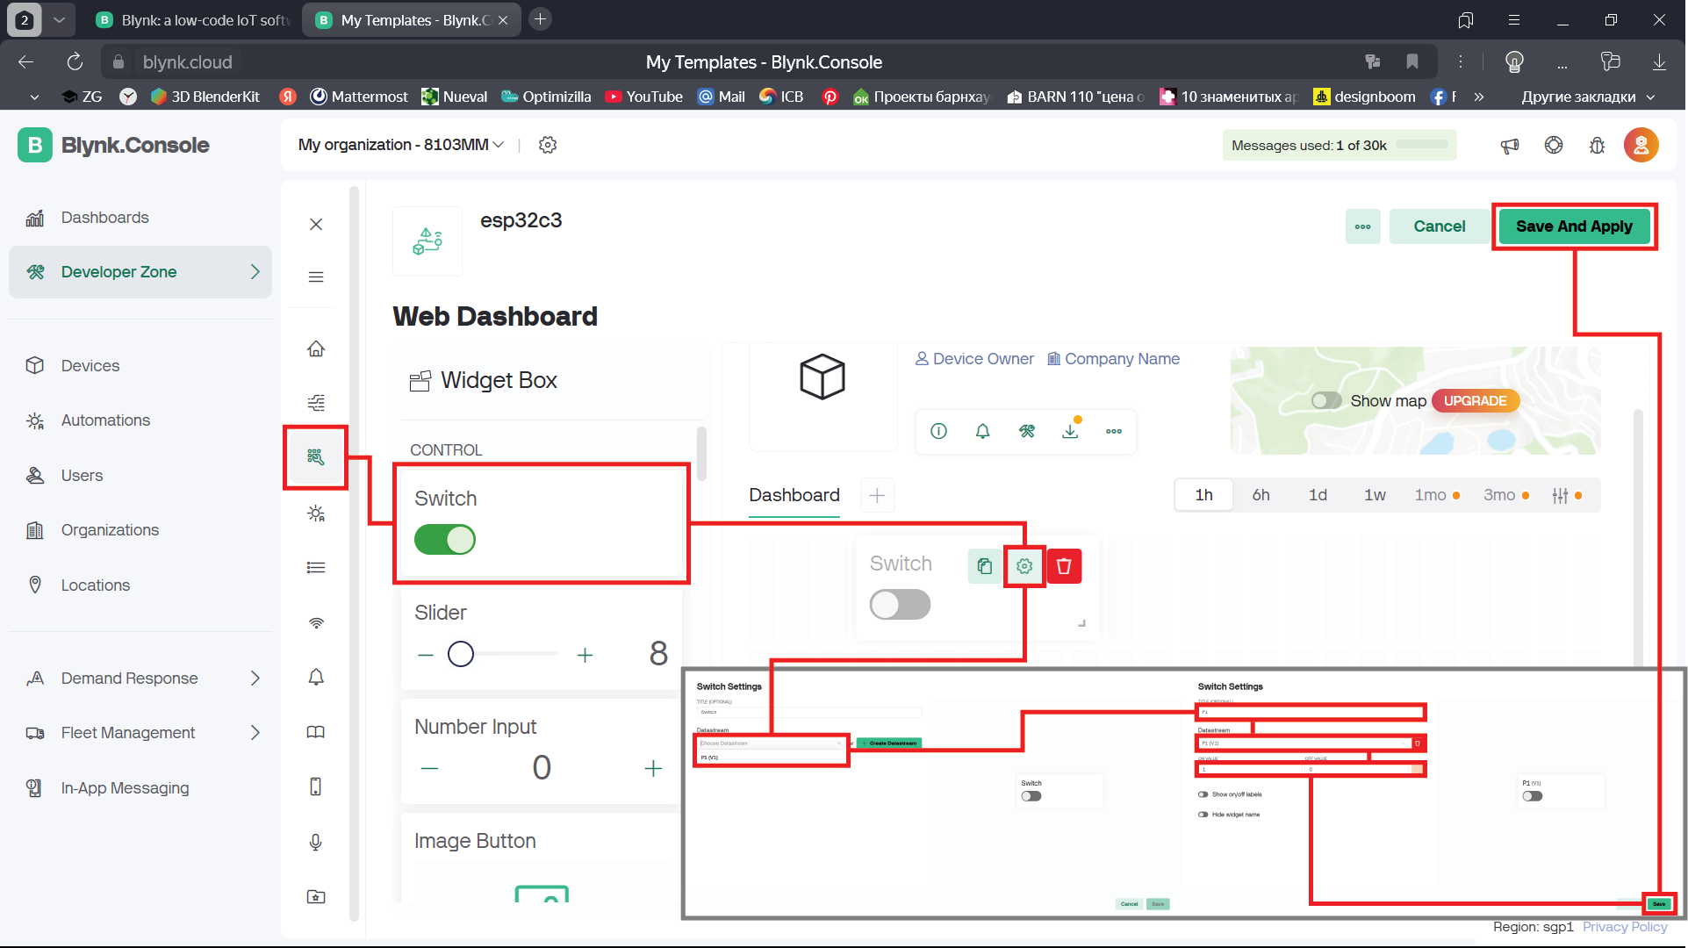Select the 1w time range
Screen dimensions: 1688x948
tap(1376, 496)
